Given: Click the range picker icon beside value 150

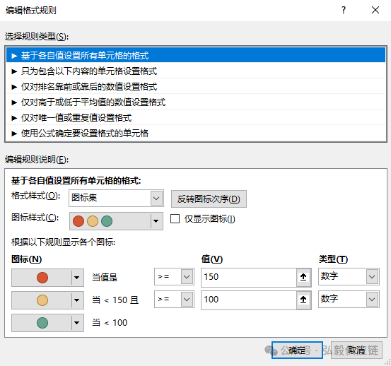Looking at the screenshot, I should click(303, 277).
